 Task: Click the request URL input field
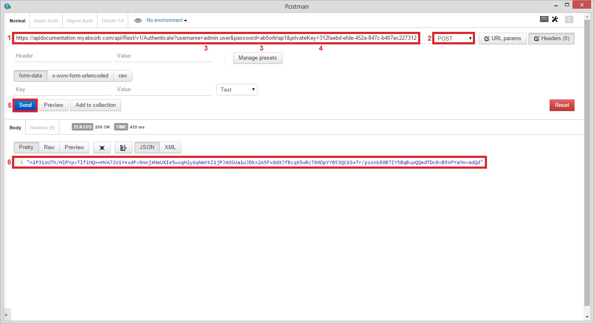point(216,38)
